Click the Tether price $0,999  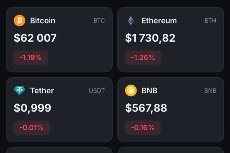click(x=33, y=108)
